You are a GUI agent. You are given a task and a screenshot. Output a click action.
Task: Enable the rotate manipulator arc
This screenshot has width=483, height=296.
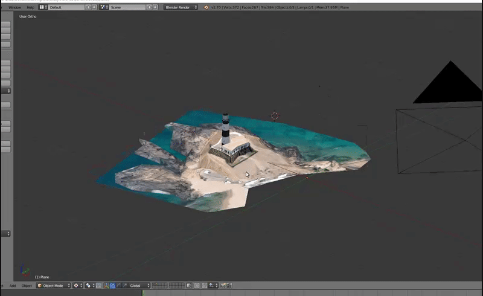click(x=118, y=286)
